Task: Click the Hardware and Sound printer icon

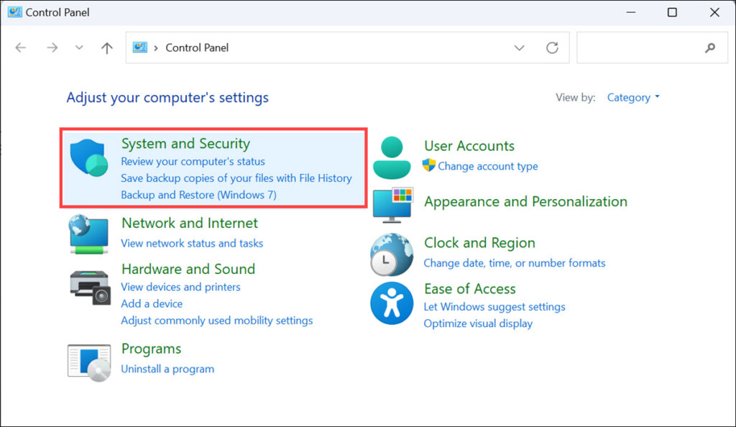Action: pos(90,285)
